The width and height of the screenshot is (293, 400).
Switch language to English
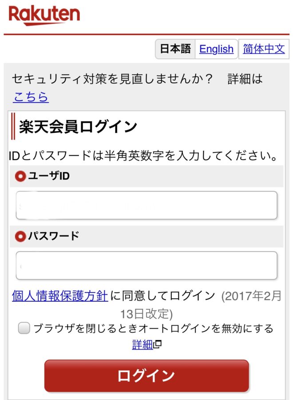pos(216,49)
